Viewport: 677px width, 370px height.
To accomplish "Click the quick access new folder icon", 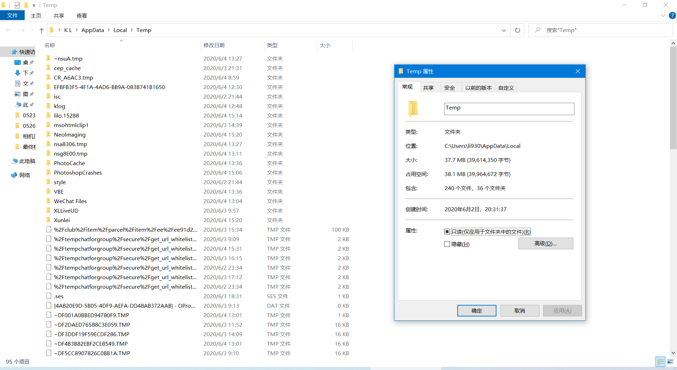I will 26,5.
